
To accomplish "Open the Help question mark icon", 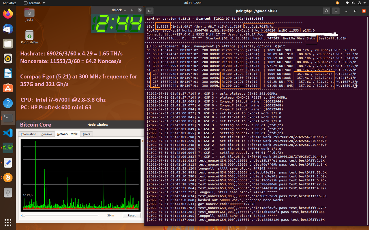I will [x=8, y=103].
